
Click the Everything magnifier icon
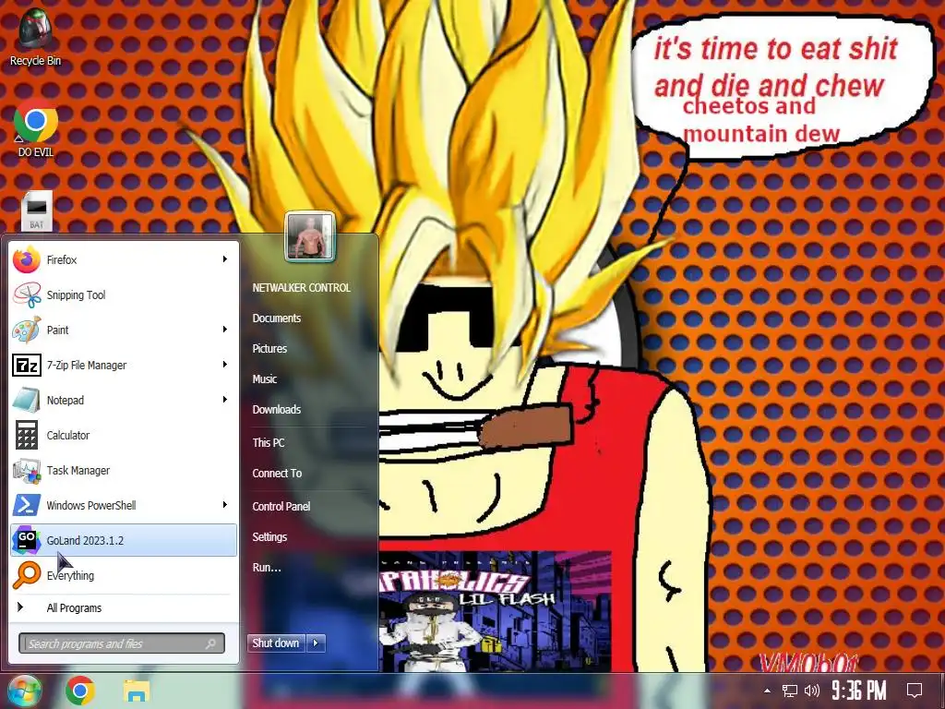[27, 575]
